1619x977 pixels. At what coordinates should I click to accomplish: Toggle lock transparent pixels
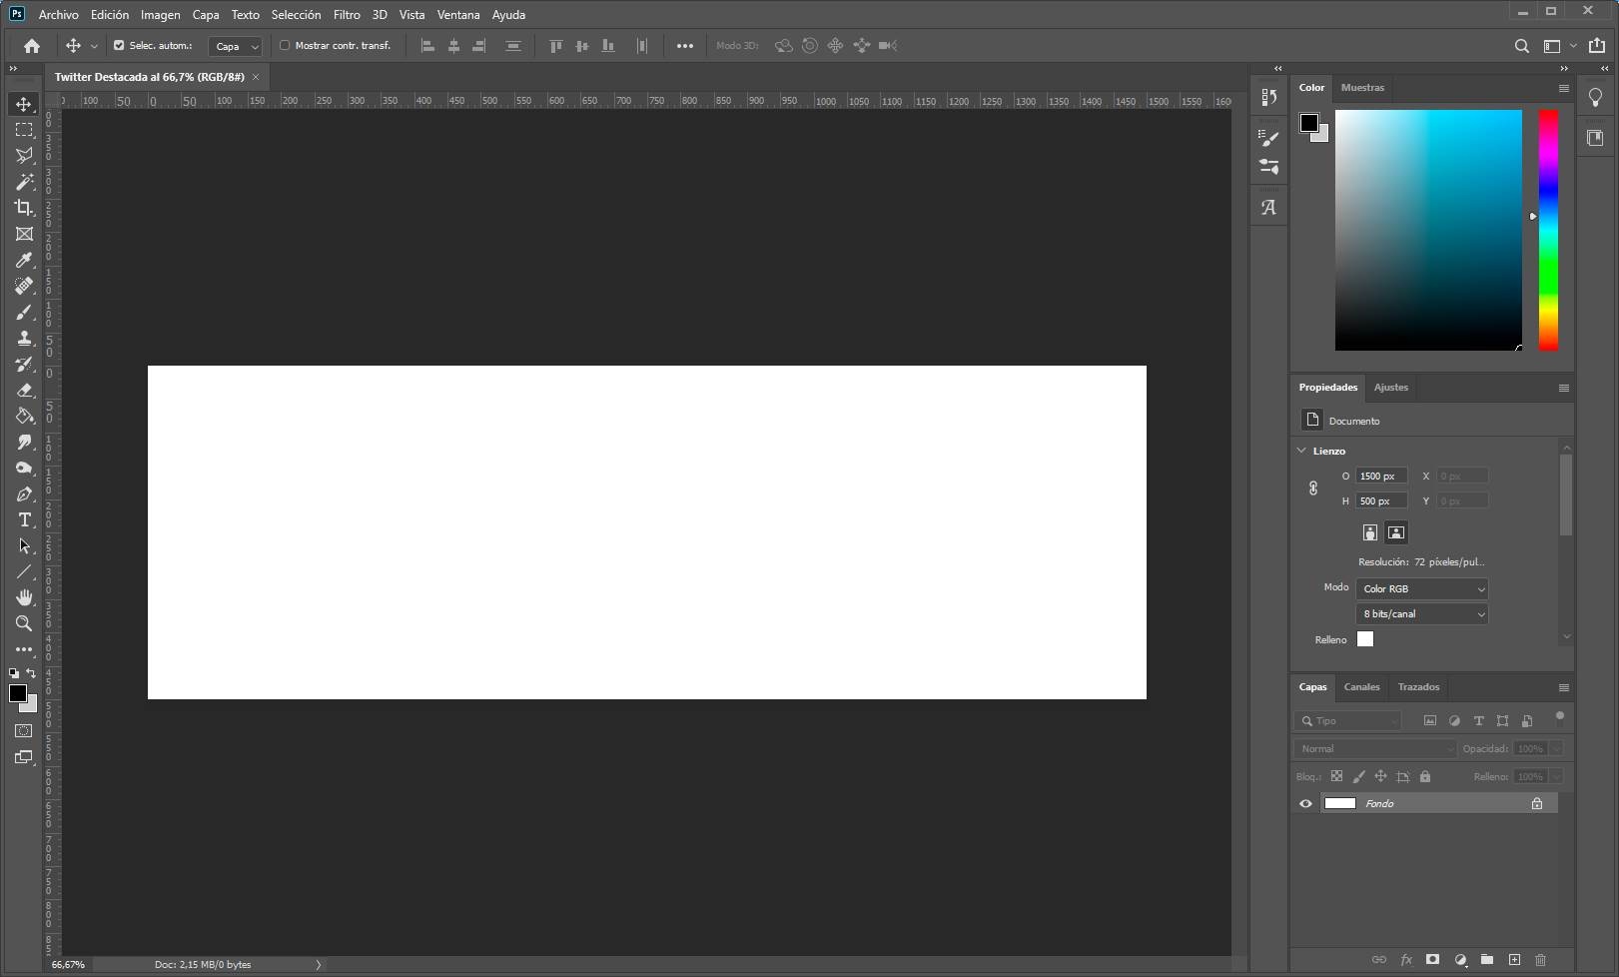tap(1336, 776)
